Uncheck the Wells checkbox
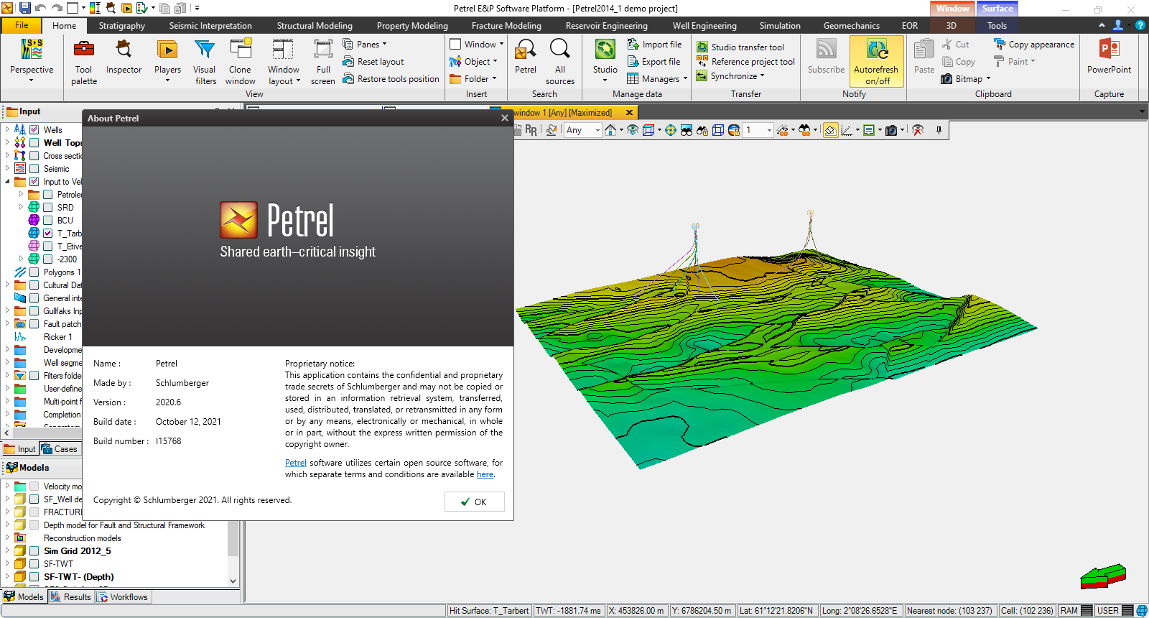This screenshot has width=1149, height=618. point(34,130)
